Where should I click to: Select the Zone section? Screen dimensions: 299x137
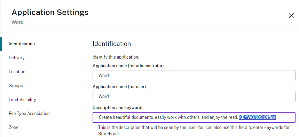(14, 128)
